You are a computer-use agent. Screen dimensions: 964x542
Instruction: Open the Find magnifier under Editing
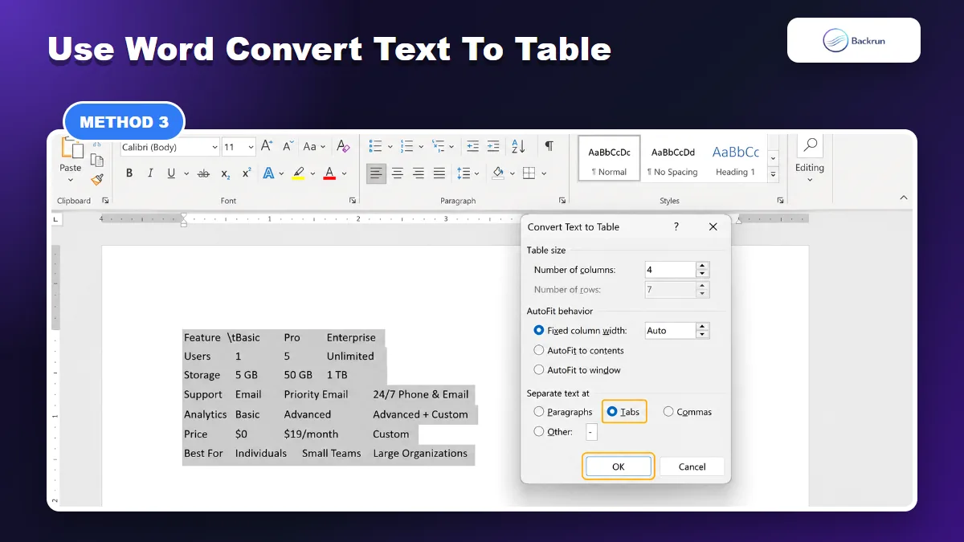pos(810,146)
